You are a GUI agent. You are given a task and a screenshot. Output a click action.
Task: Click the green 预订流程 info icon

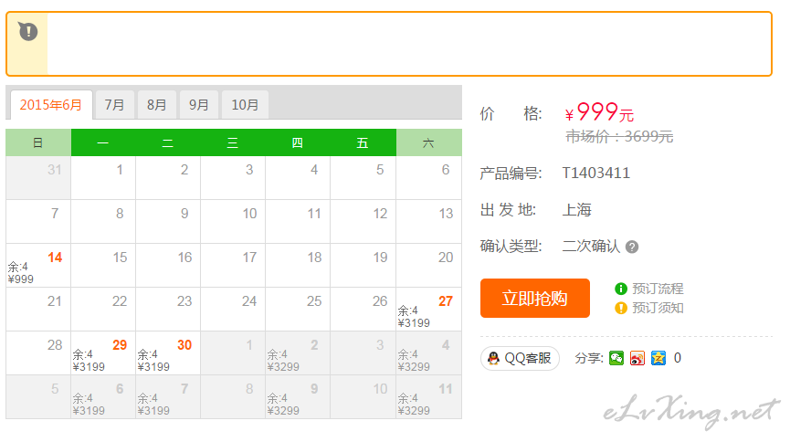coord(621,289)
